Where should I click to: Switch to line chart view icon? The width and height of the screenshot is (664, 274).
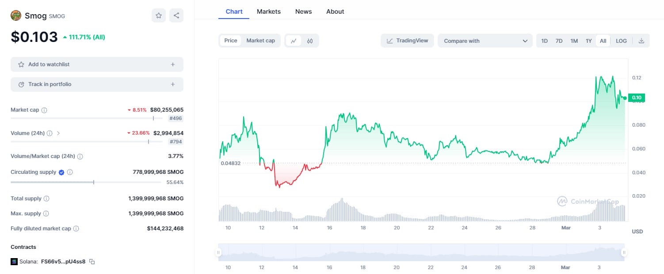(x=294, y=41)
